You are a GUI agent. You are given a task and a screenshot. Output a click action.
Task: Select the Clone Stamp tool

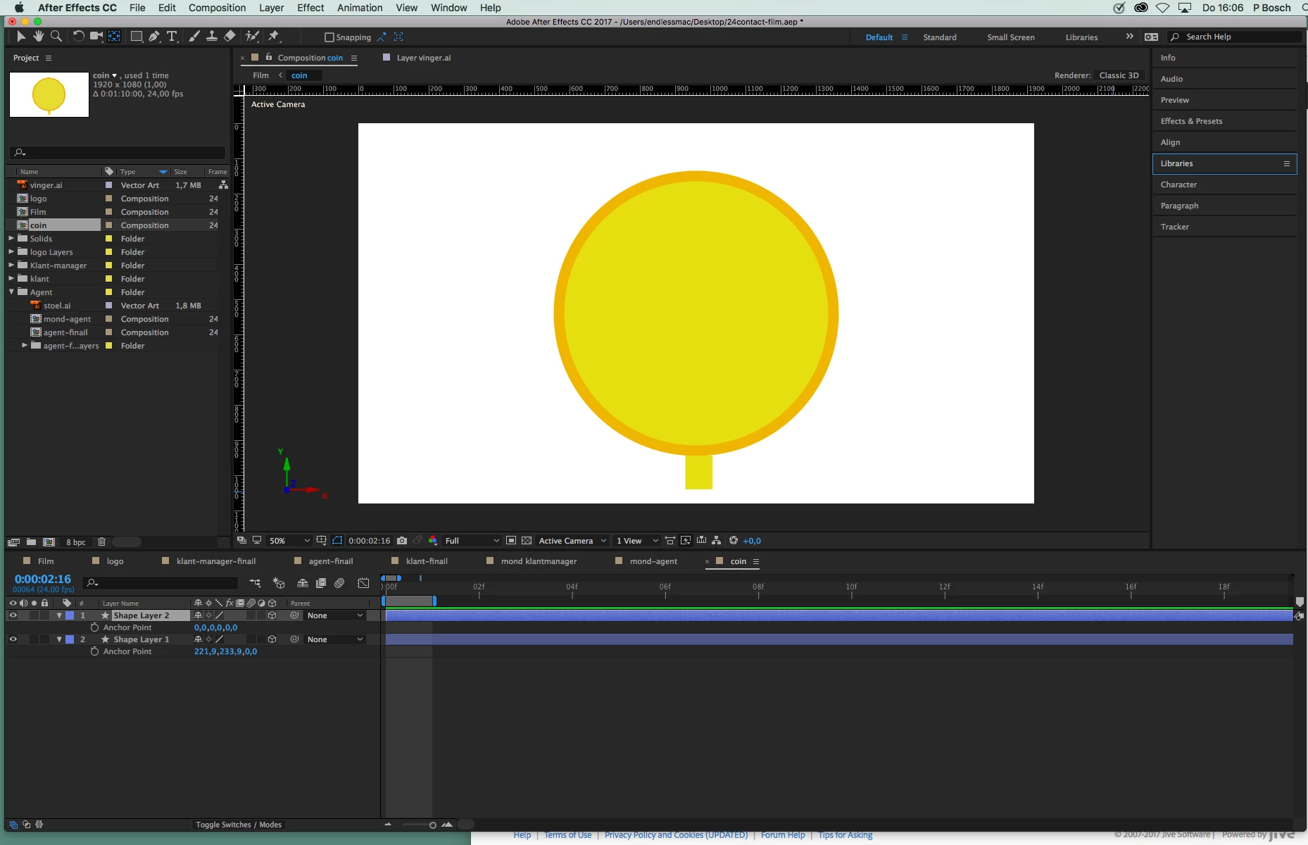click(211, 37)
